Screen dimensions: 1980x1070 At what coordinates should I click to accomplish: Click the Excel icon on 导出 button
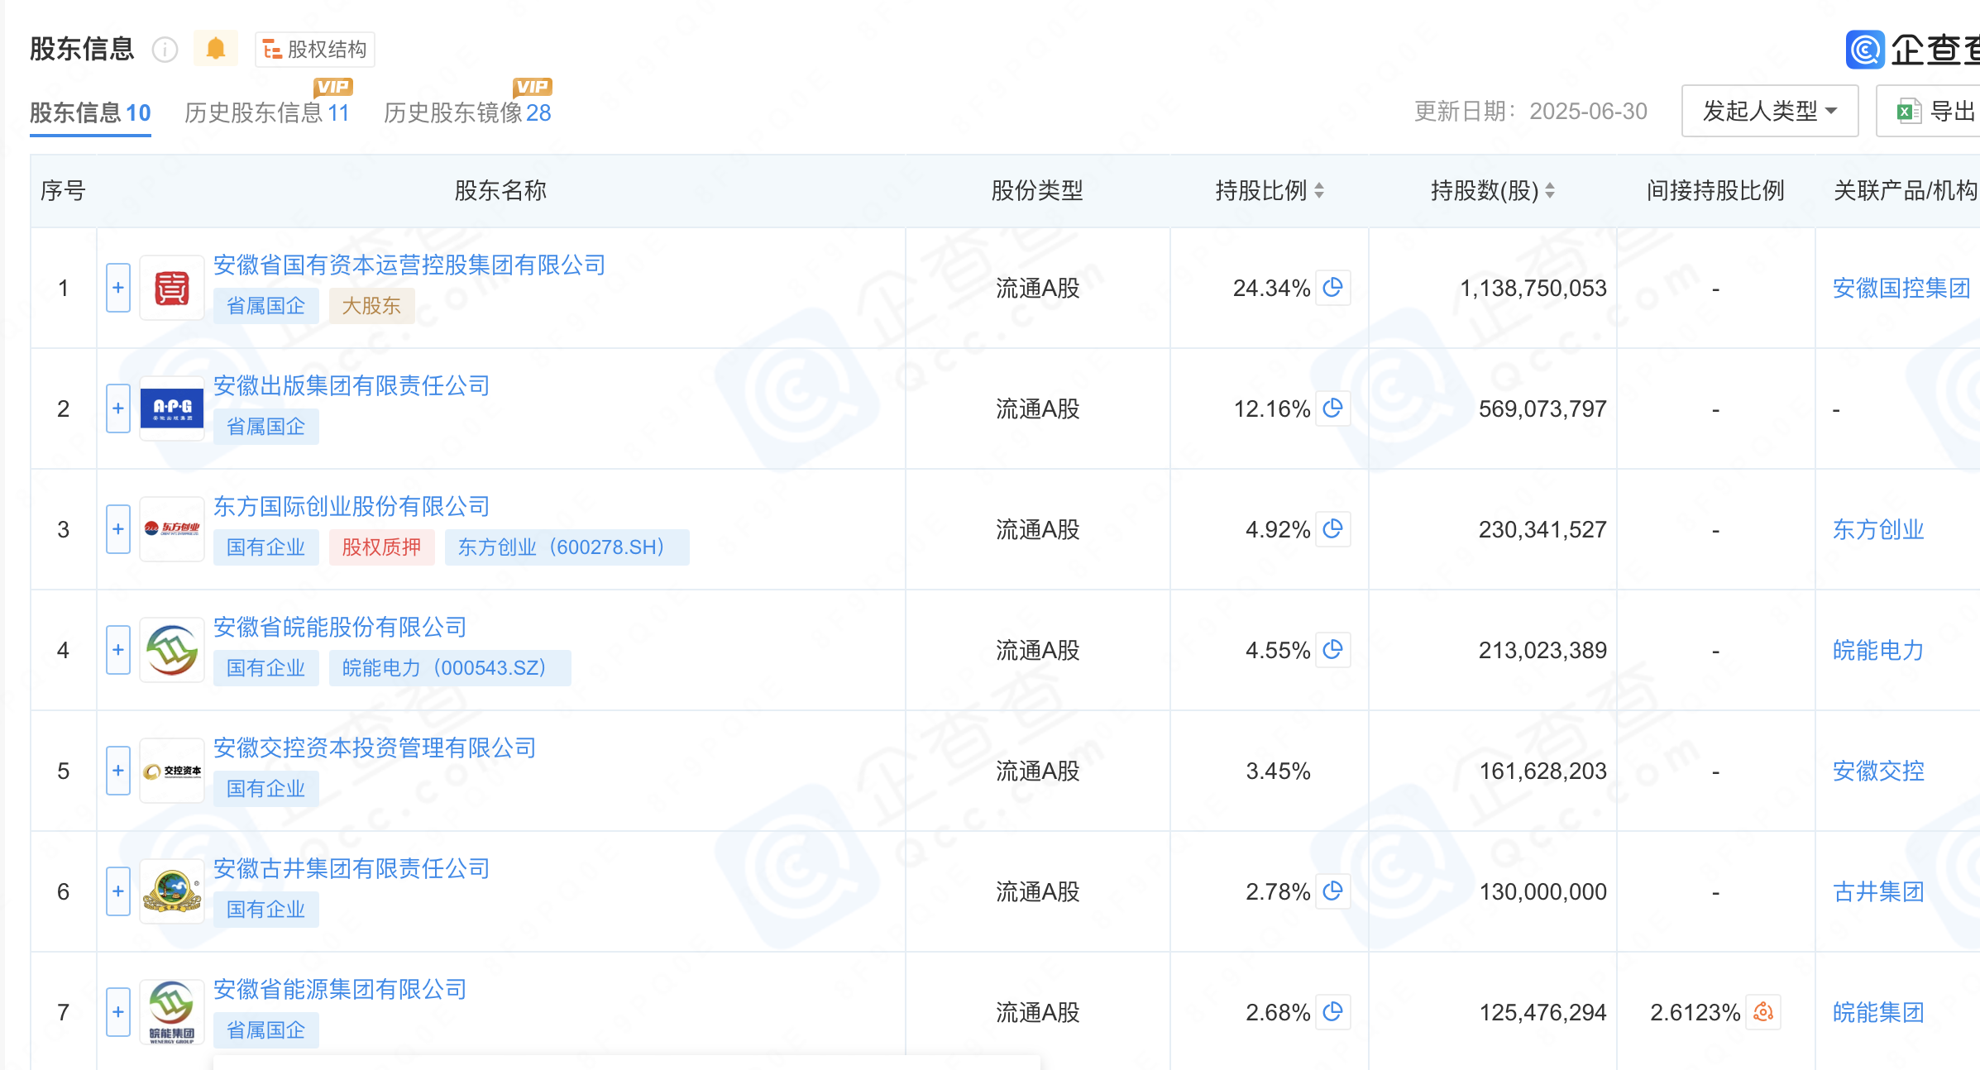click(x=1908, y=111)
